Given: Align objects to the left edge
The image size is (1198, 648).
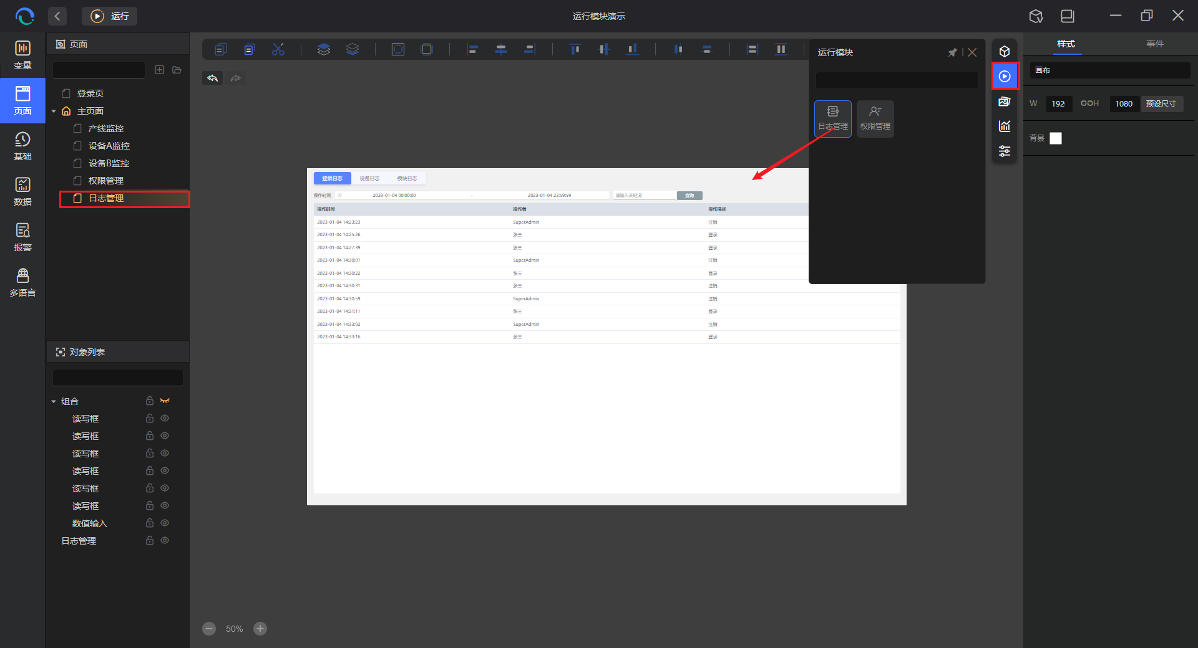Looking at the screenshot, I should tap(472, 49).
